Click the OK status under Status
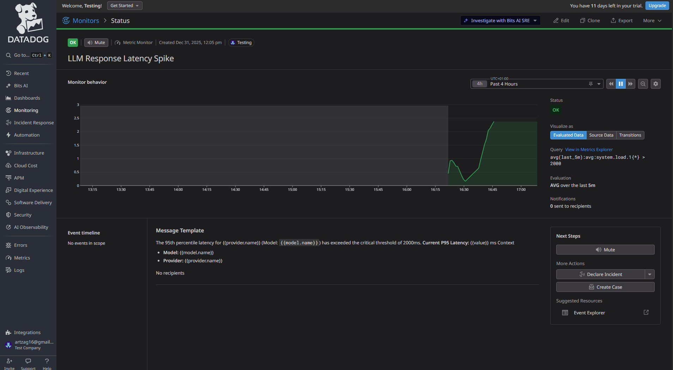The width and height of the screenshot is (673, 370). click(556, 110)
